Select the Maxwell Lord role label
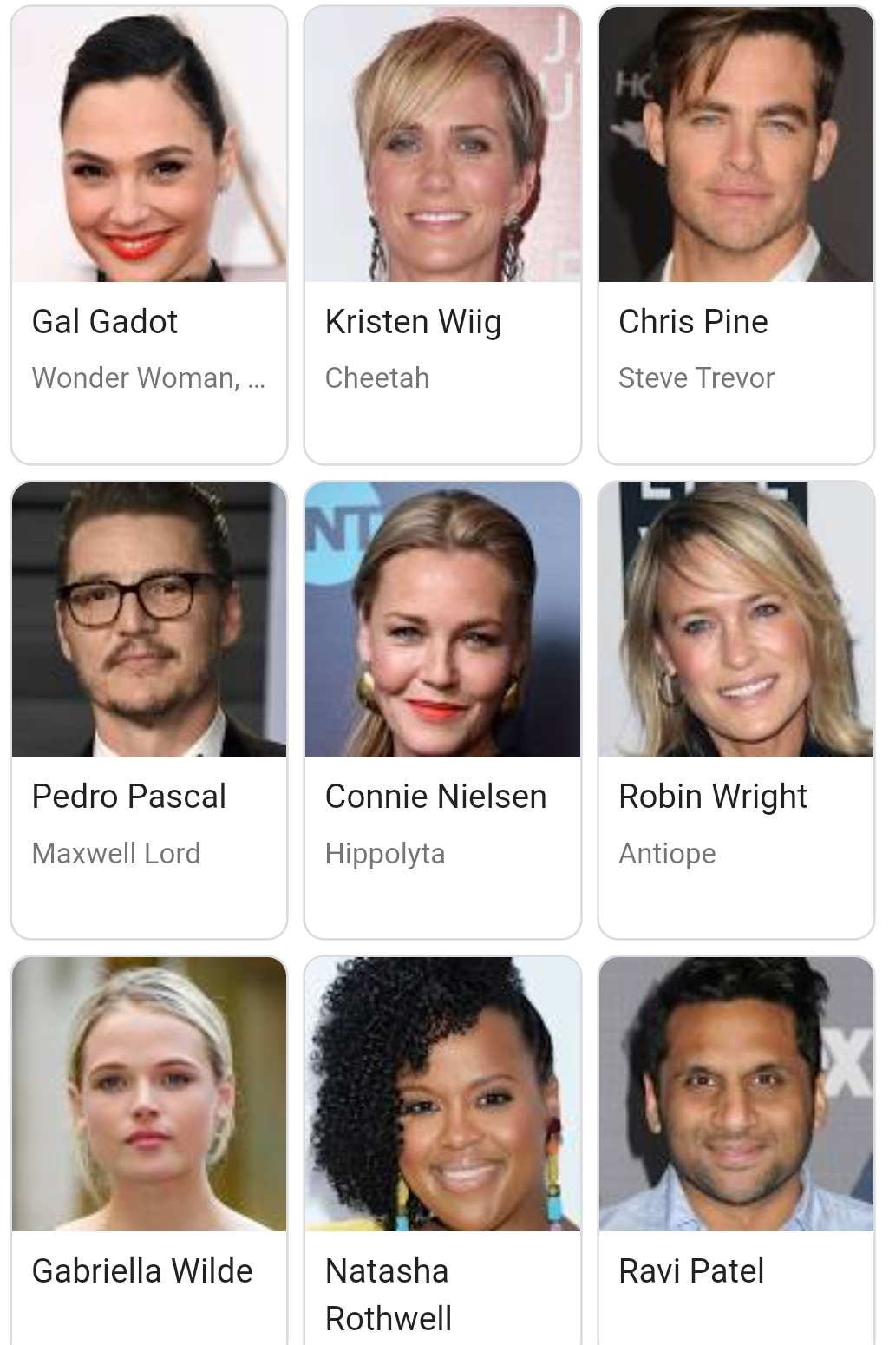The image size is (889, 1345). 116,854
